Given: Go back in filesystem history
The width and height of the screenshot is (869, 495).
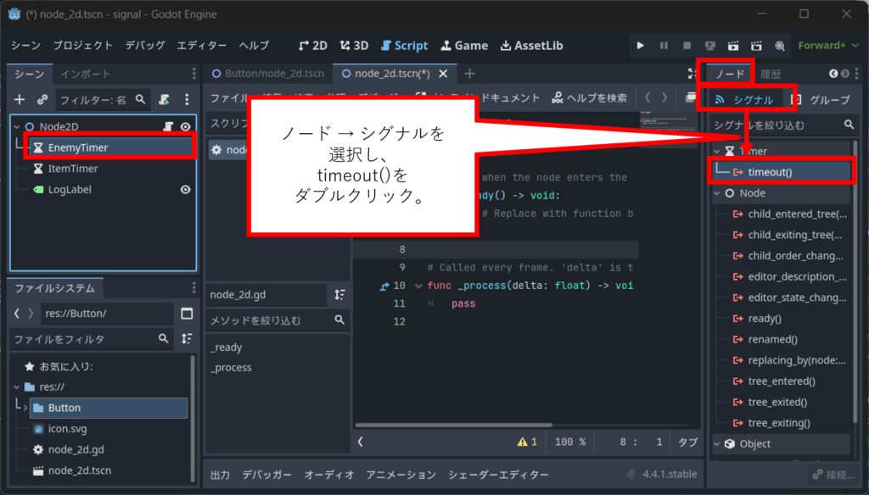Looking at the screenshot, I should (17, 314).
